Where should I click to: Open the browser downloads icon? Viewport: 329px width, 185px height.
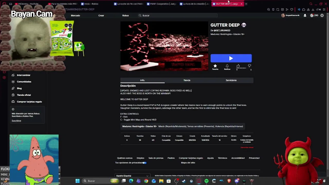point(313,10)
